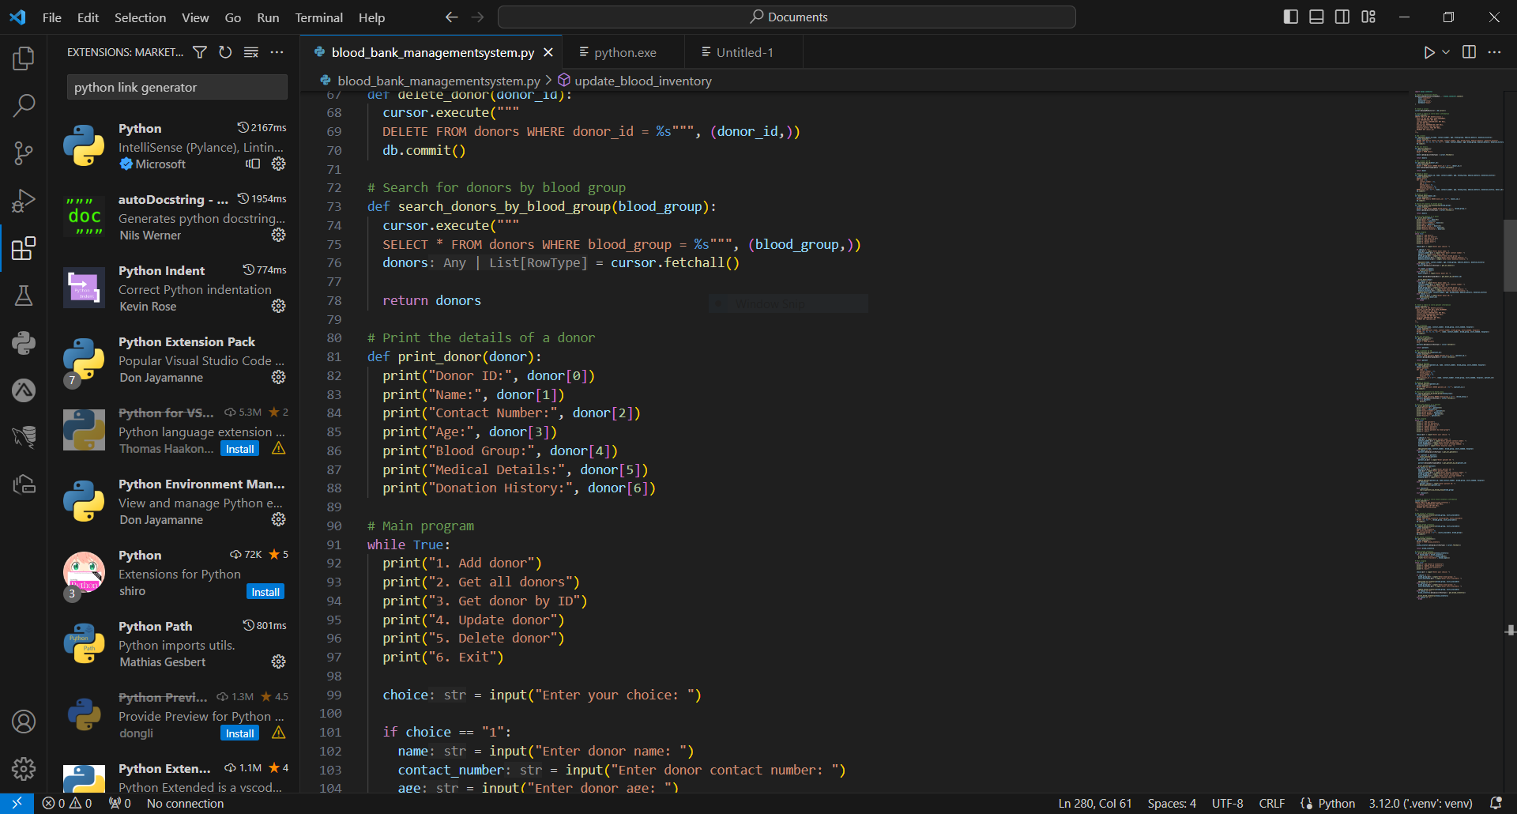Switch to the Untitled-1 tab

coord(744,52)
